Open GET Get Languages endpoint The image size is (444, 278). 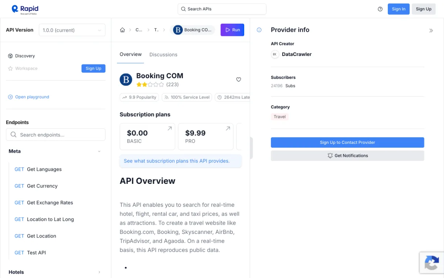tap(38, 169)
